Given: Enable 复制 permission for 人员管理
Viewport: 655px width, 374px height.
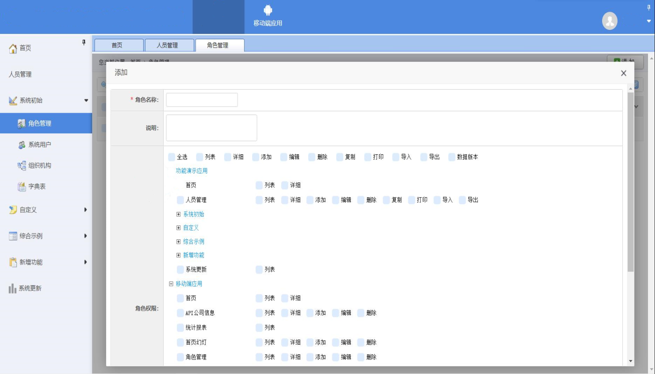Looking at the screenshot, I should pyautogui.click(x=386, y=200).
